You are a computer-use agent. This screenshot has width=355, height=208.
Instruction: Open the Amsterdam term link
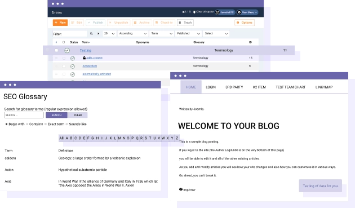pyautogui.click(x=90, y=66)
